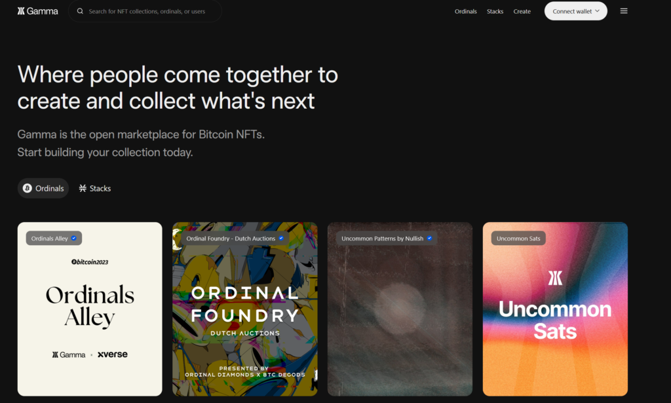This screenshot has height=403, width=671.
Task: Click the Gamma logo in header
Action: point(37,11)
